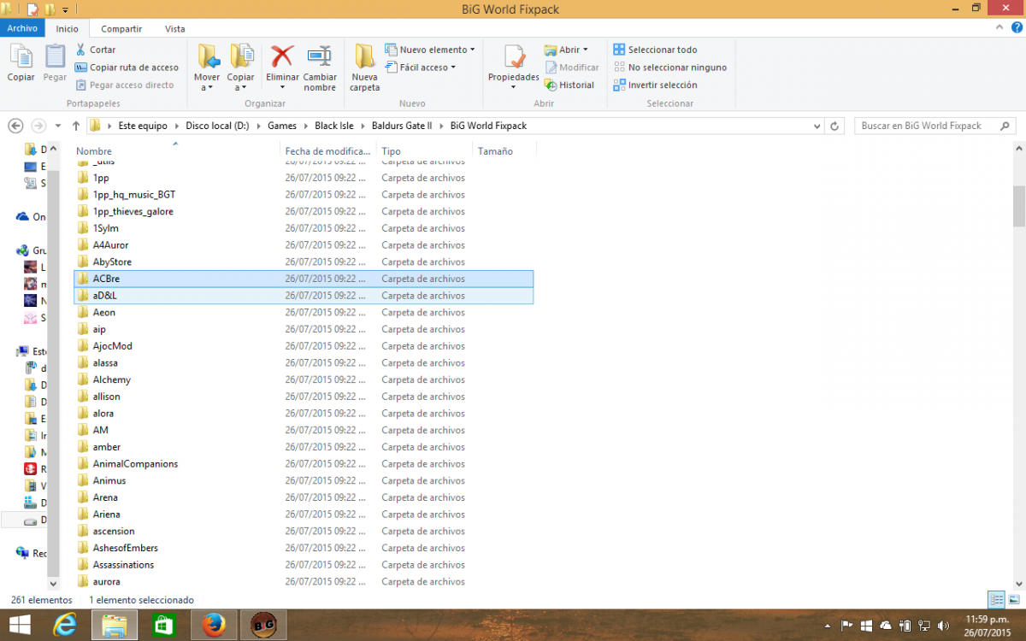Go back with the back arrow
The width and height of the screenshot is (1026, 641).
click(15, 126)
